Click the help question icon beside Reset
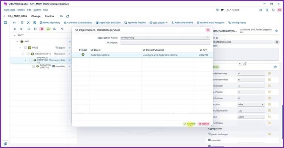 coord(275,67)
